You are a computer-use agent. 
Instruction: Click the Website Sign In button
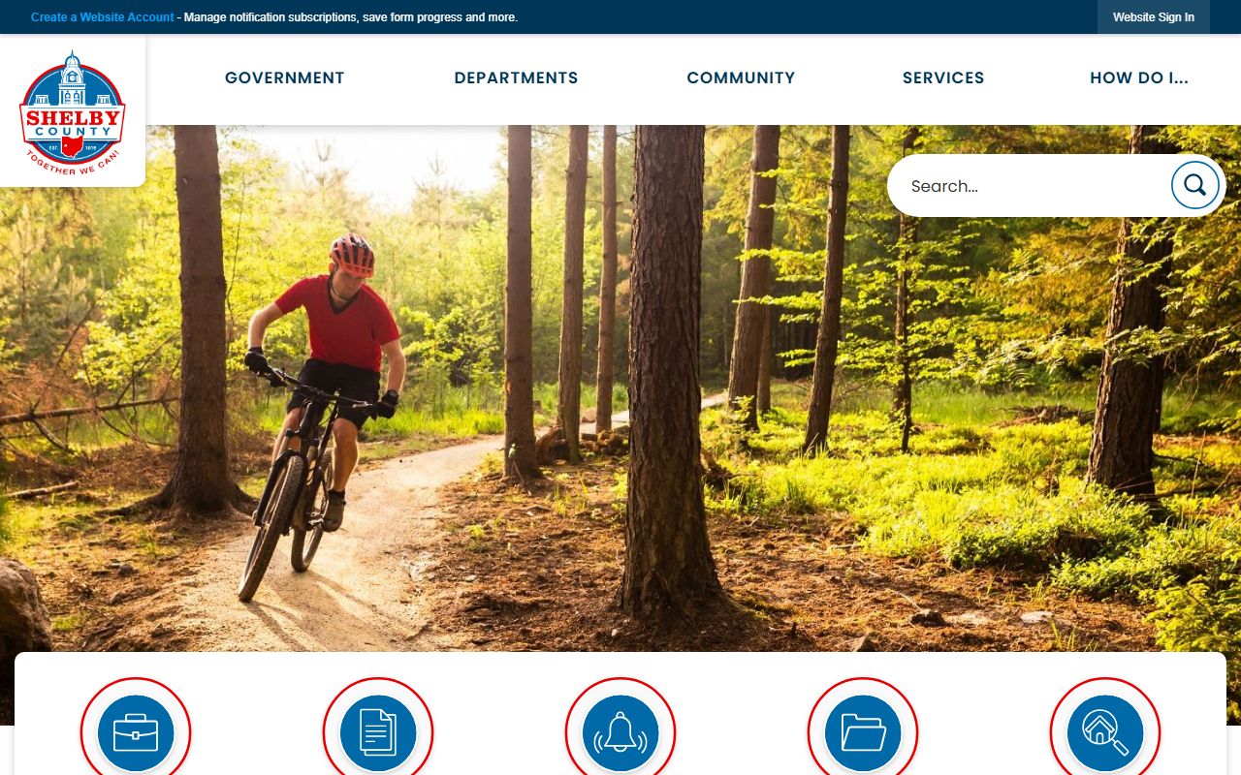tap(1154, 17)
